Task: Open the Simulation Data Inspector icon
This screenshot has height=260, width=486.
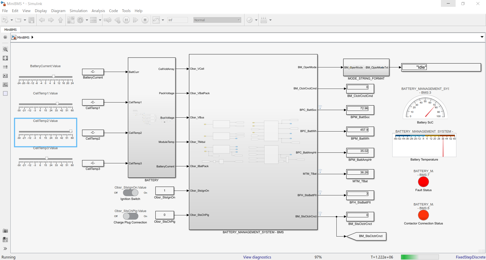Action: point(156,20)
